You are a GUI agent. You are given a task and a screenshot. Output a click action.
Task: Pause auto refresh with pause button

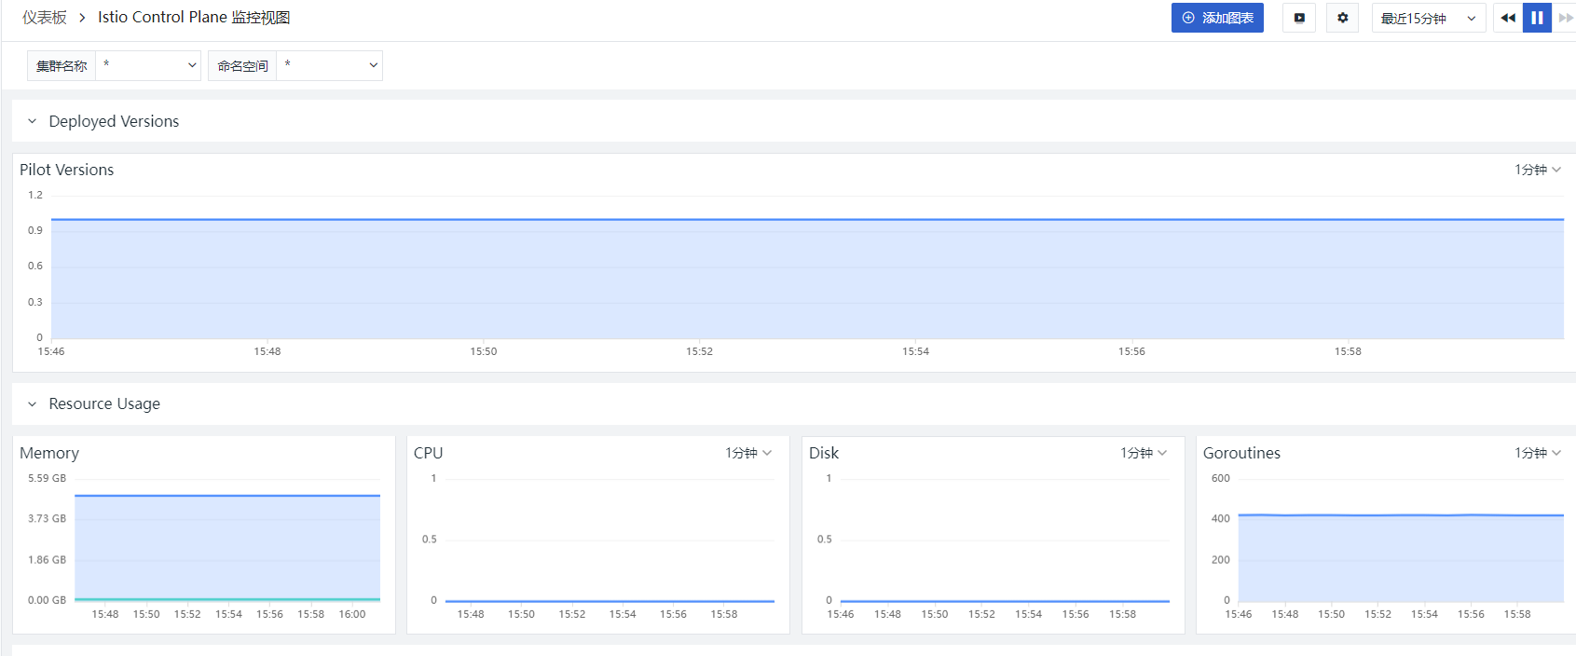pos(1537,18)
